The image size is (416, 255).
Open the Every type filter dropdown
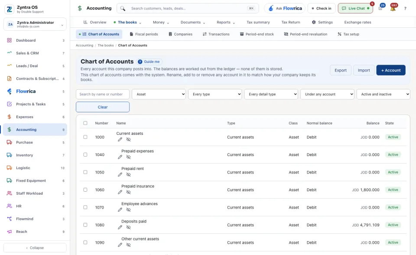pyautogui.click(x=215, y=94)
